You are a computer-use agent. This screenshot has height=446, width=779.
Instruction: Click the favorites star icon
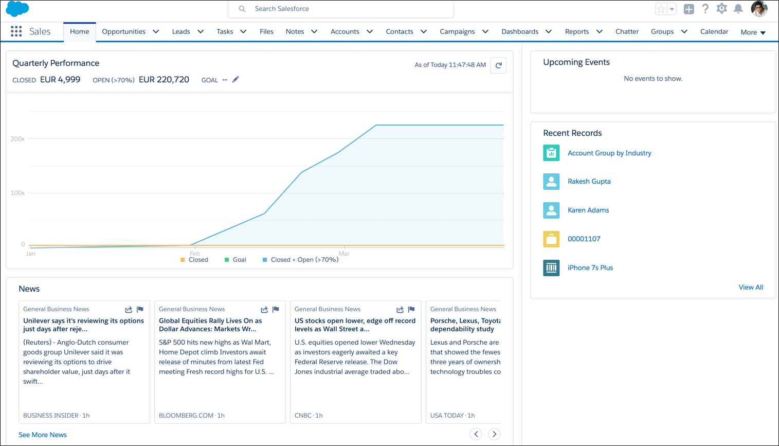click(x=661, y=9)
